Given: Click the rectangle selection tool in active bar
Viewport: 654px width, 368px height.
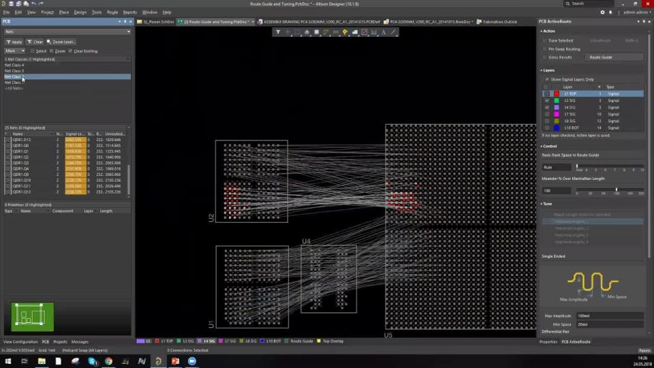Looking at the screenshot, I should point(297,32).
